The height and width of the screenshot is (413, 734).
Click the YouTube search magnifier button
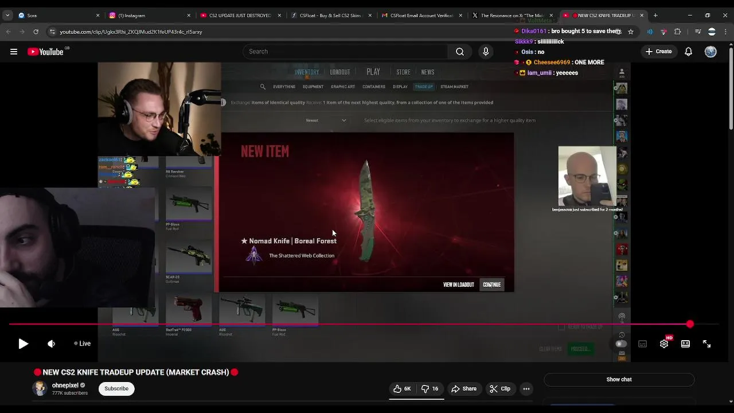click(460, 52)
